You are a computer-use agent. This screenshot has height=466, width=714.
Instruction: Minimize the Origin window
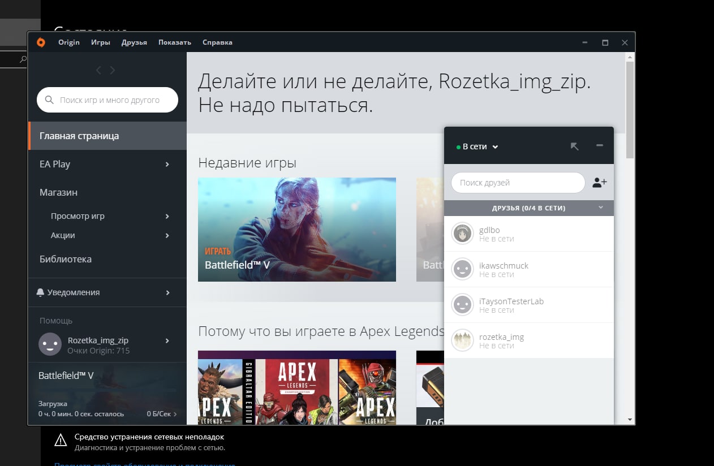[x=584, y=42]
